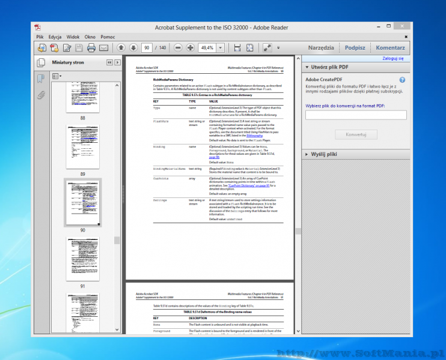Open the Pomoc menu

tap(108, 37)
